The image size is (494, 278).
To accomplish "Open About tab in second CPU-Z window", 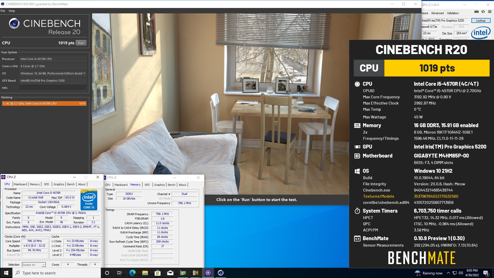I will click(x=182, y=185).
